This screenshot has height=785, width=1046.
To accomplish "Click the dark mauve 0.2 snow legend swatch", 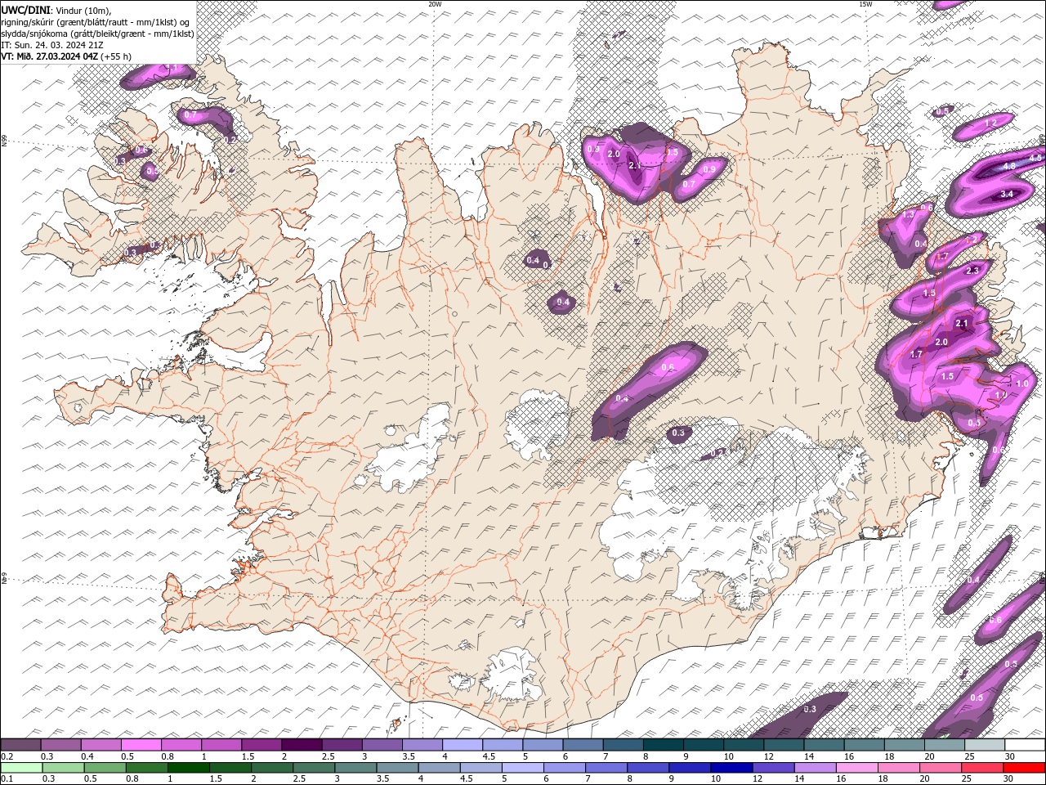I will [x=20, y=745].
